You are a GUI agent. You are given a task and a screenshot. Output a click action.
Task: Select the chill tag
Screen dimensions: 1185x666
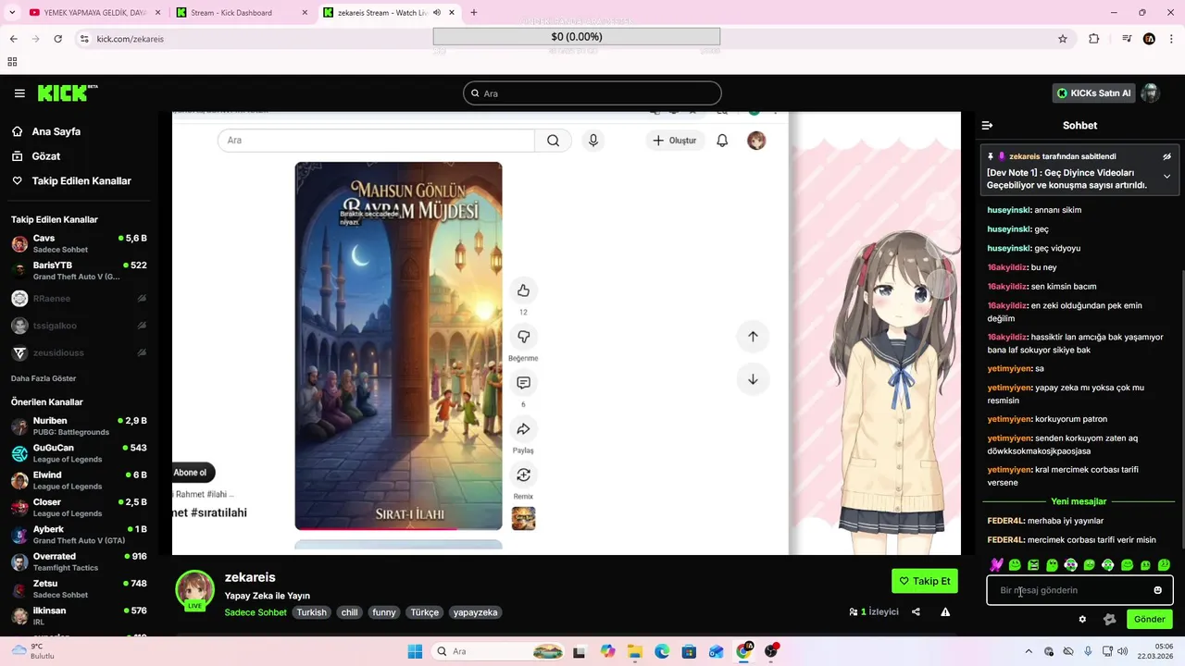(x=349, y=612)
